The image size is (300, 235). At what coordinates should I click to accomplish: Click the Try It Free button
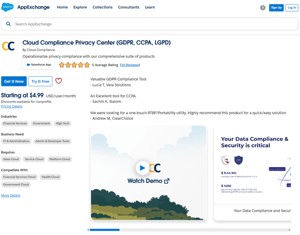(40, 81)
